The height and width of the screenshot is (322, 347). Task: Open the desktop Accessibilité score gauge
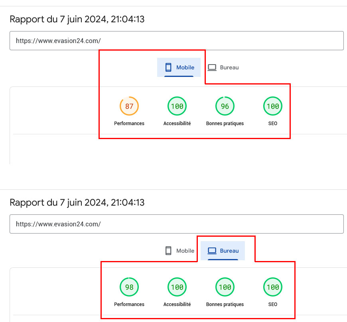177,287
